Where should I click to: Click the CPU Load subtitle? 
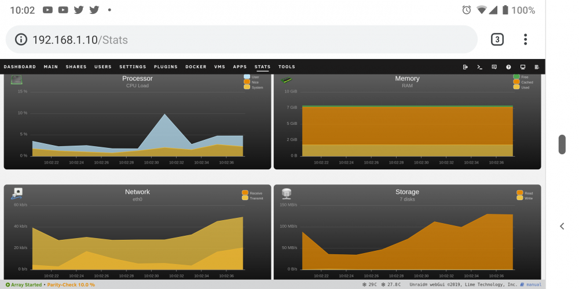pos(137,86)
